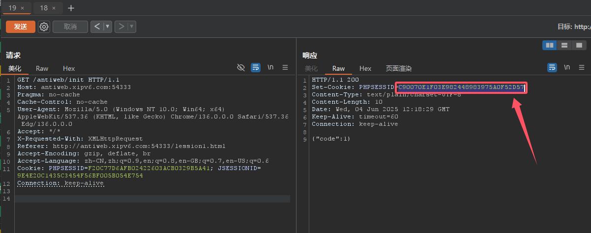
Task: Toggle hidden characters eye icon in request
Action: pos(241,67)
